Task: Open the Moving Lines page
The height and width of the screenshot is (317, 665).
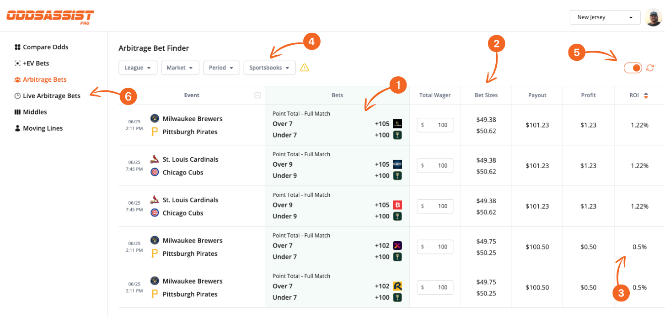Action: click(43, 128)
